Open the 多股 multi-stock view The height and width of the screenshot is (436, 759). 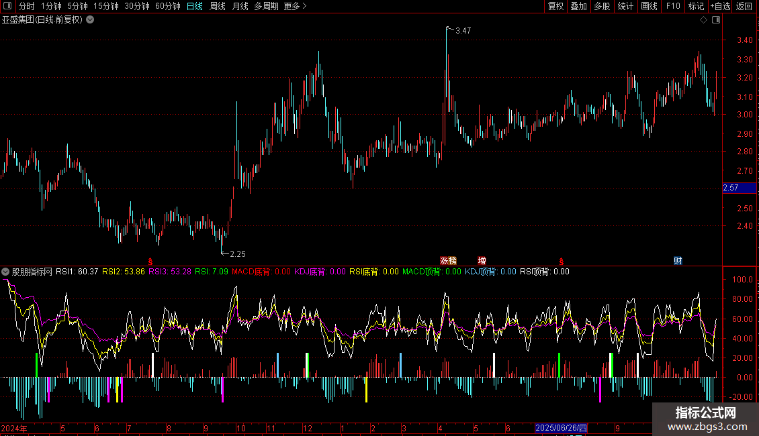[602, 6]
